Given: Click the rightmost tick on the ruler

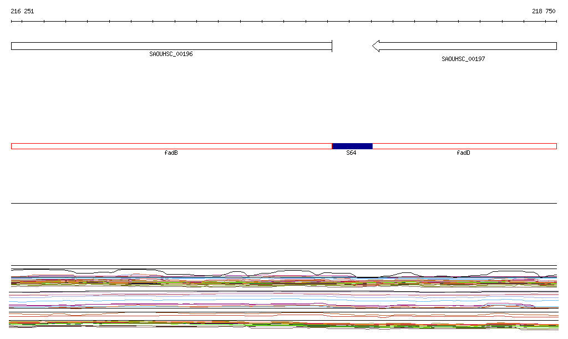Looking at the screenshot, I should (x=556, y=22).
